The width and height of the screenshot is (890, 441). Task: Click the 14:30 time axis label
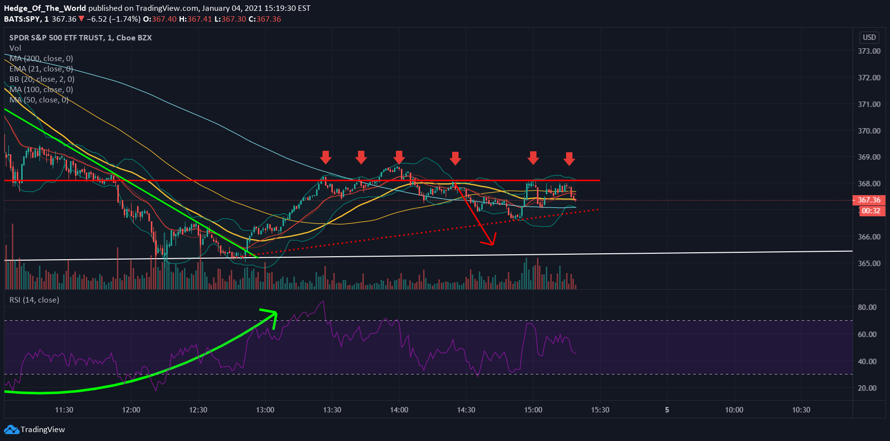pos(466,410)
